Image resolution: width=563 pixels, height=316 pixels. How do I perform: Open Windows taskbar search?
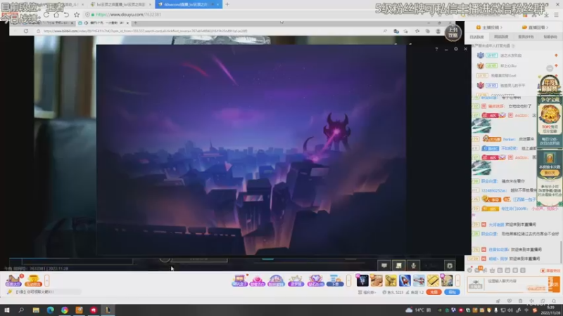click(21, 310)
